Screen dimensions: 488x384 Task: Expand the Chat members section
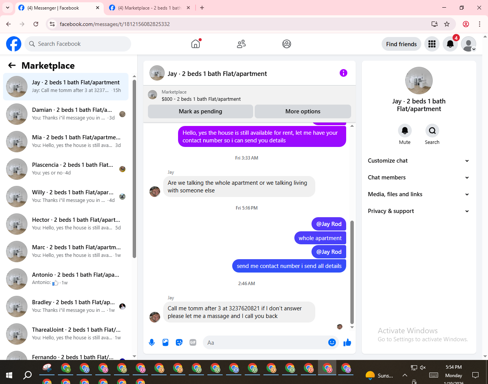(x=419, y=177)
